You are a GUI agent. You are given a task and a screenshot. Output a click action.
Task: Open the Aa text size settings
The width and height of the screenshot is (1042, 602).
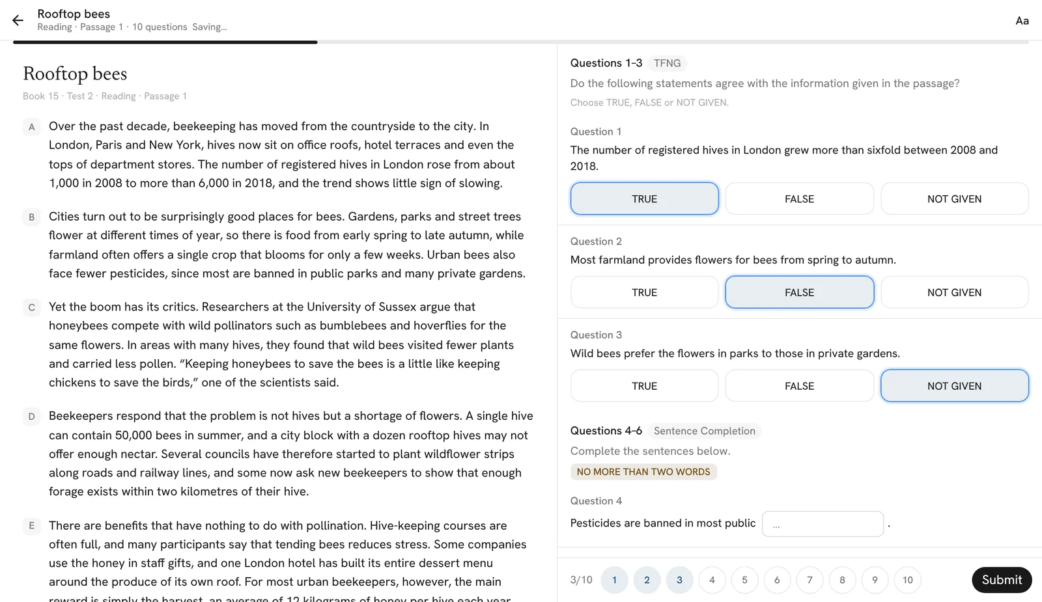coord(1022,21)
